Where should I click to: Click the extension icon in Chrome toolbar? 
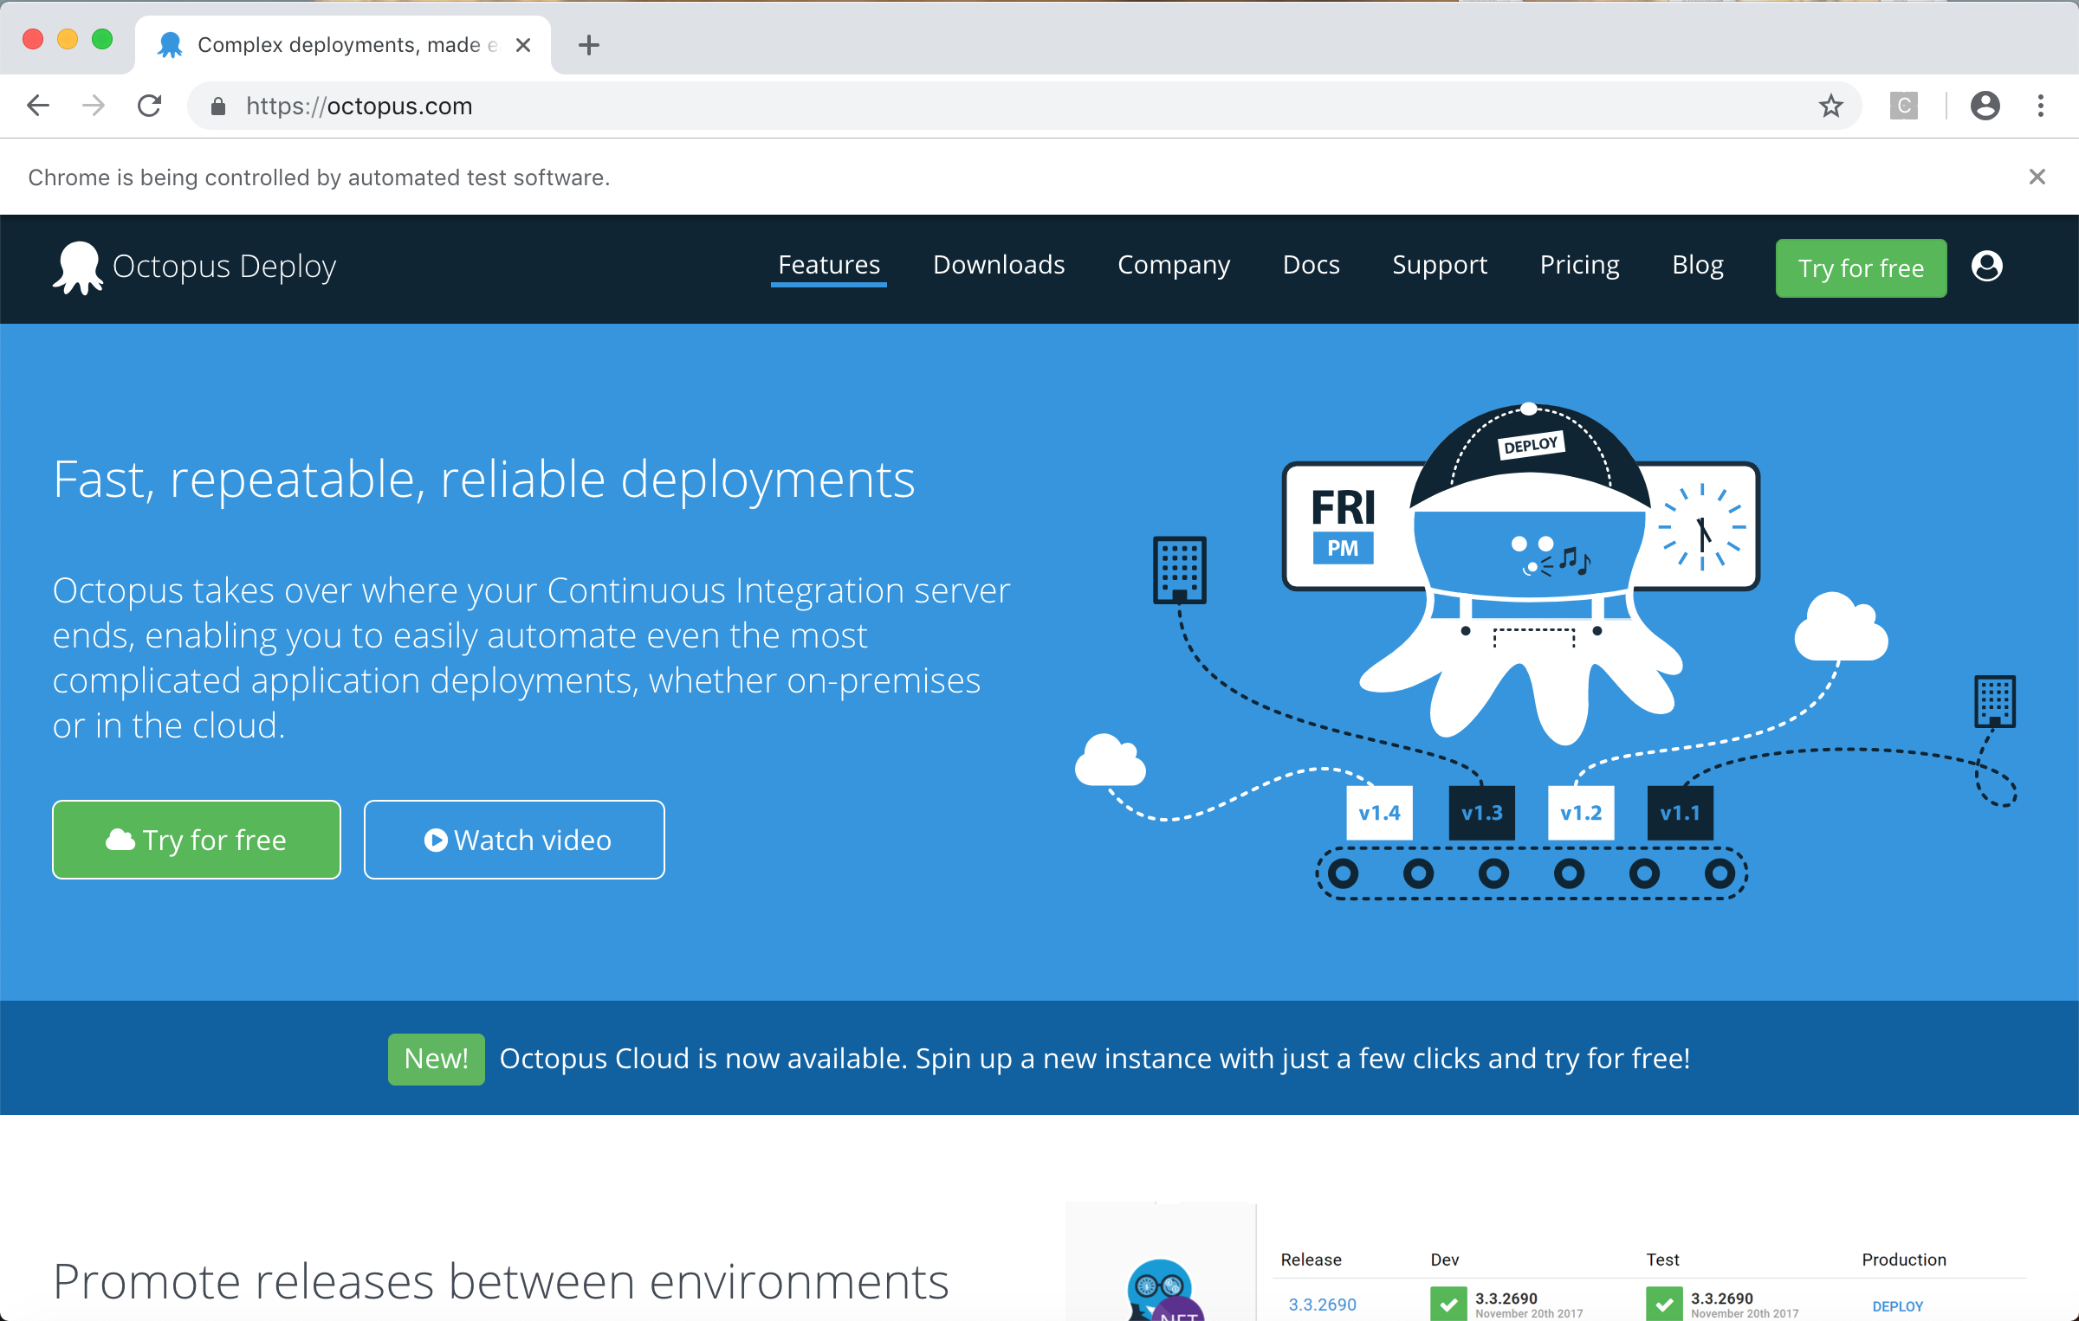tap(1903, 106)
